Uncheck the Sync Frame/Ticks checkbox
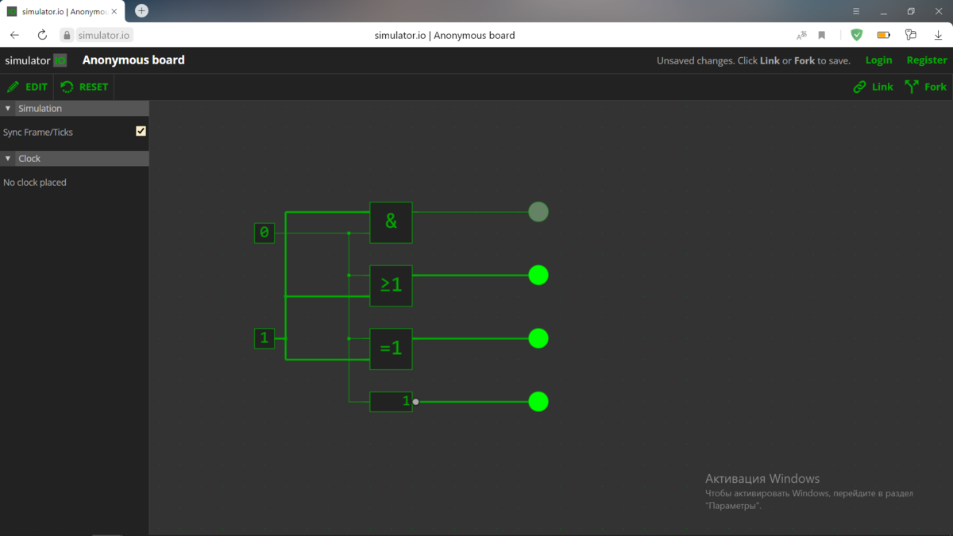953x536 pixels. pyautogui.click(x=141, y=131)
